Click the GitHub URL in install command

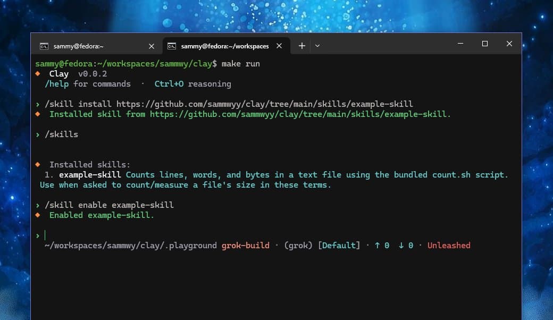pos(264,104)
